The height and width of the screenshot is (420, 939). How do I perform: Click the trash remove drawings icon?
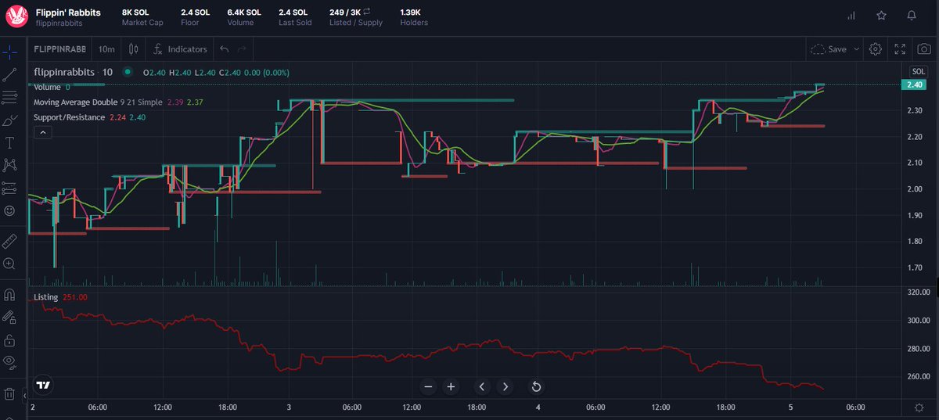tap(9, 393)
